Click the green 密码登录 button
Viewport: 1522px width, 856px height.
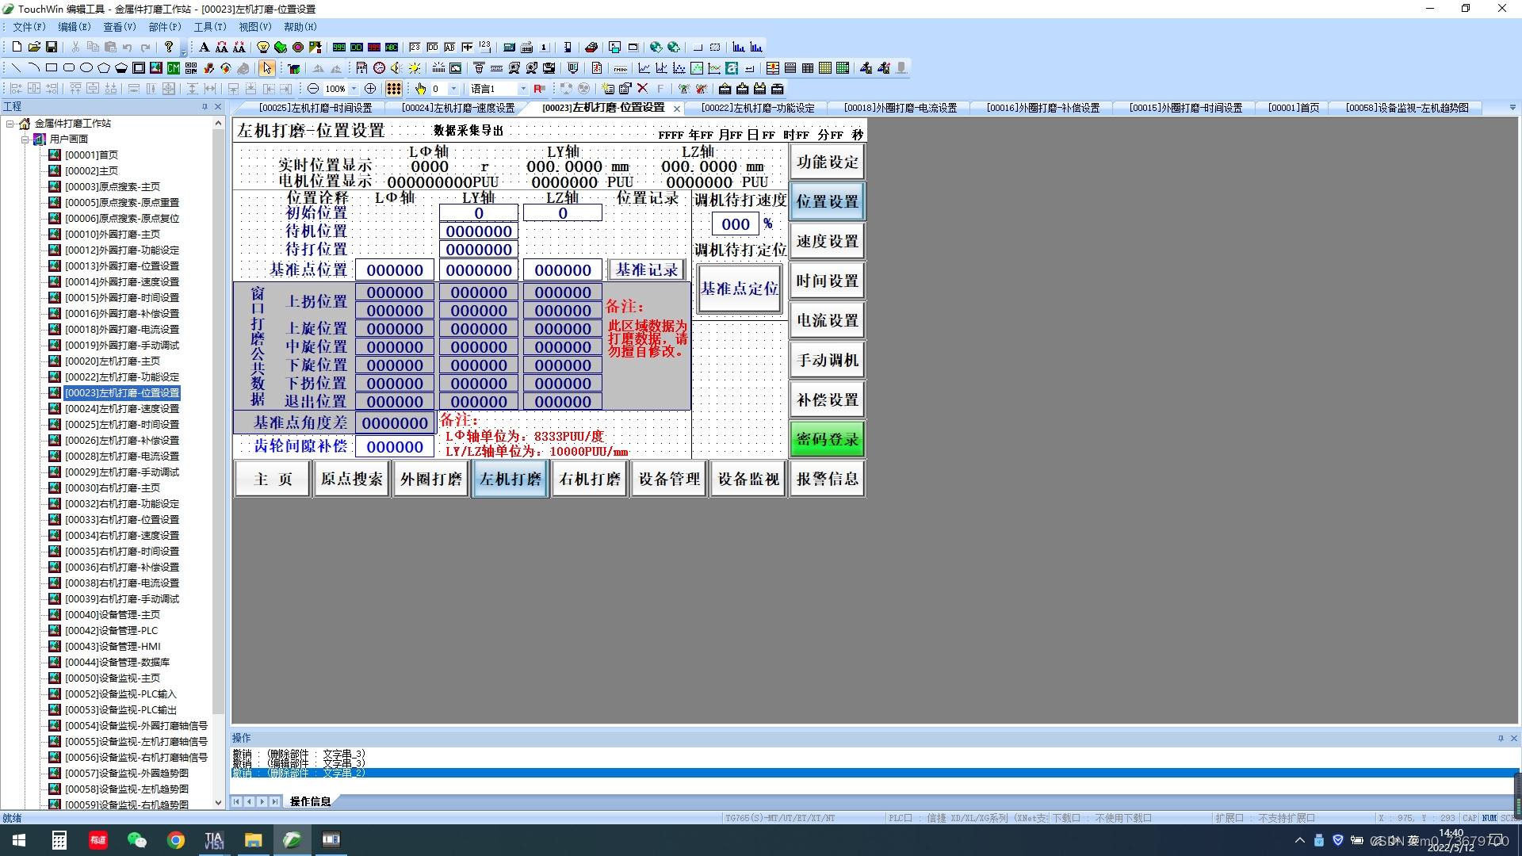click(x=827, y=439)
